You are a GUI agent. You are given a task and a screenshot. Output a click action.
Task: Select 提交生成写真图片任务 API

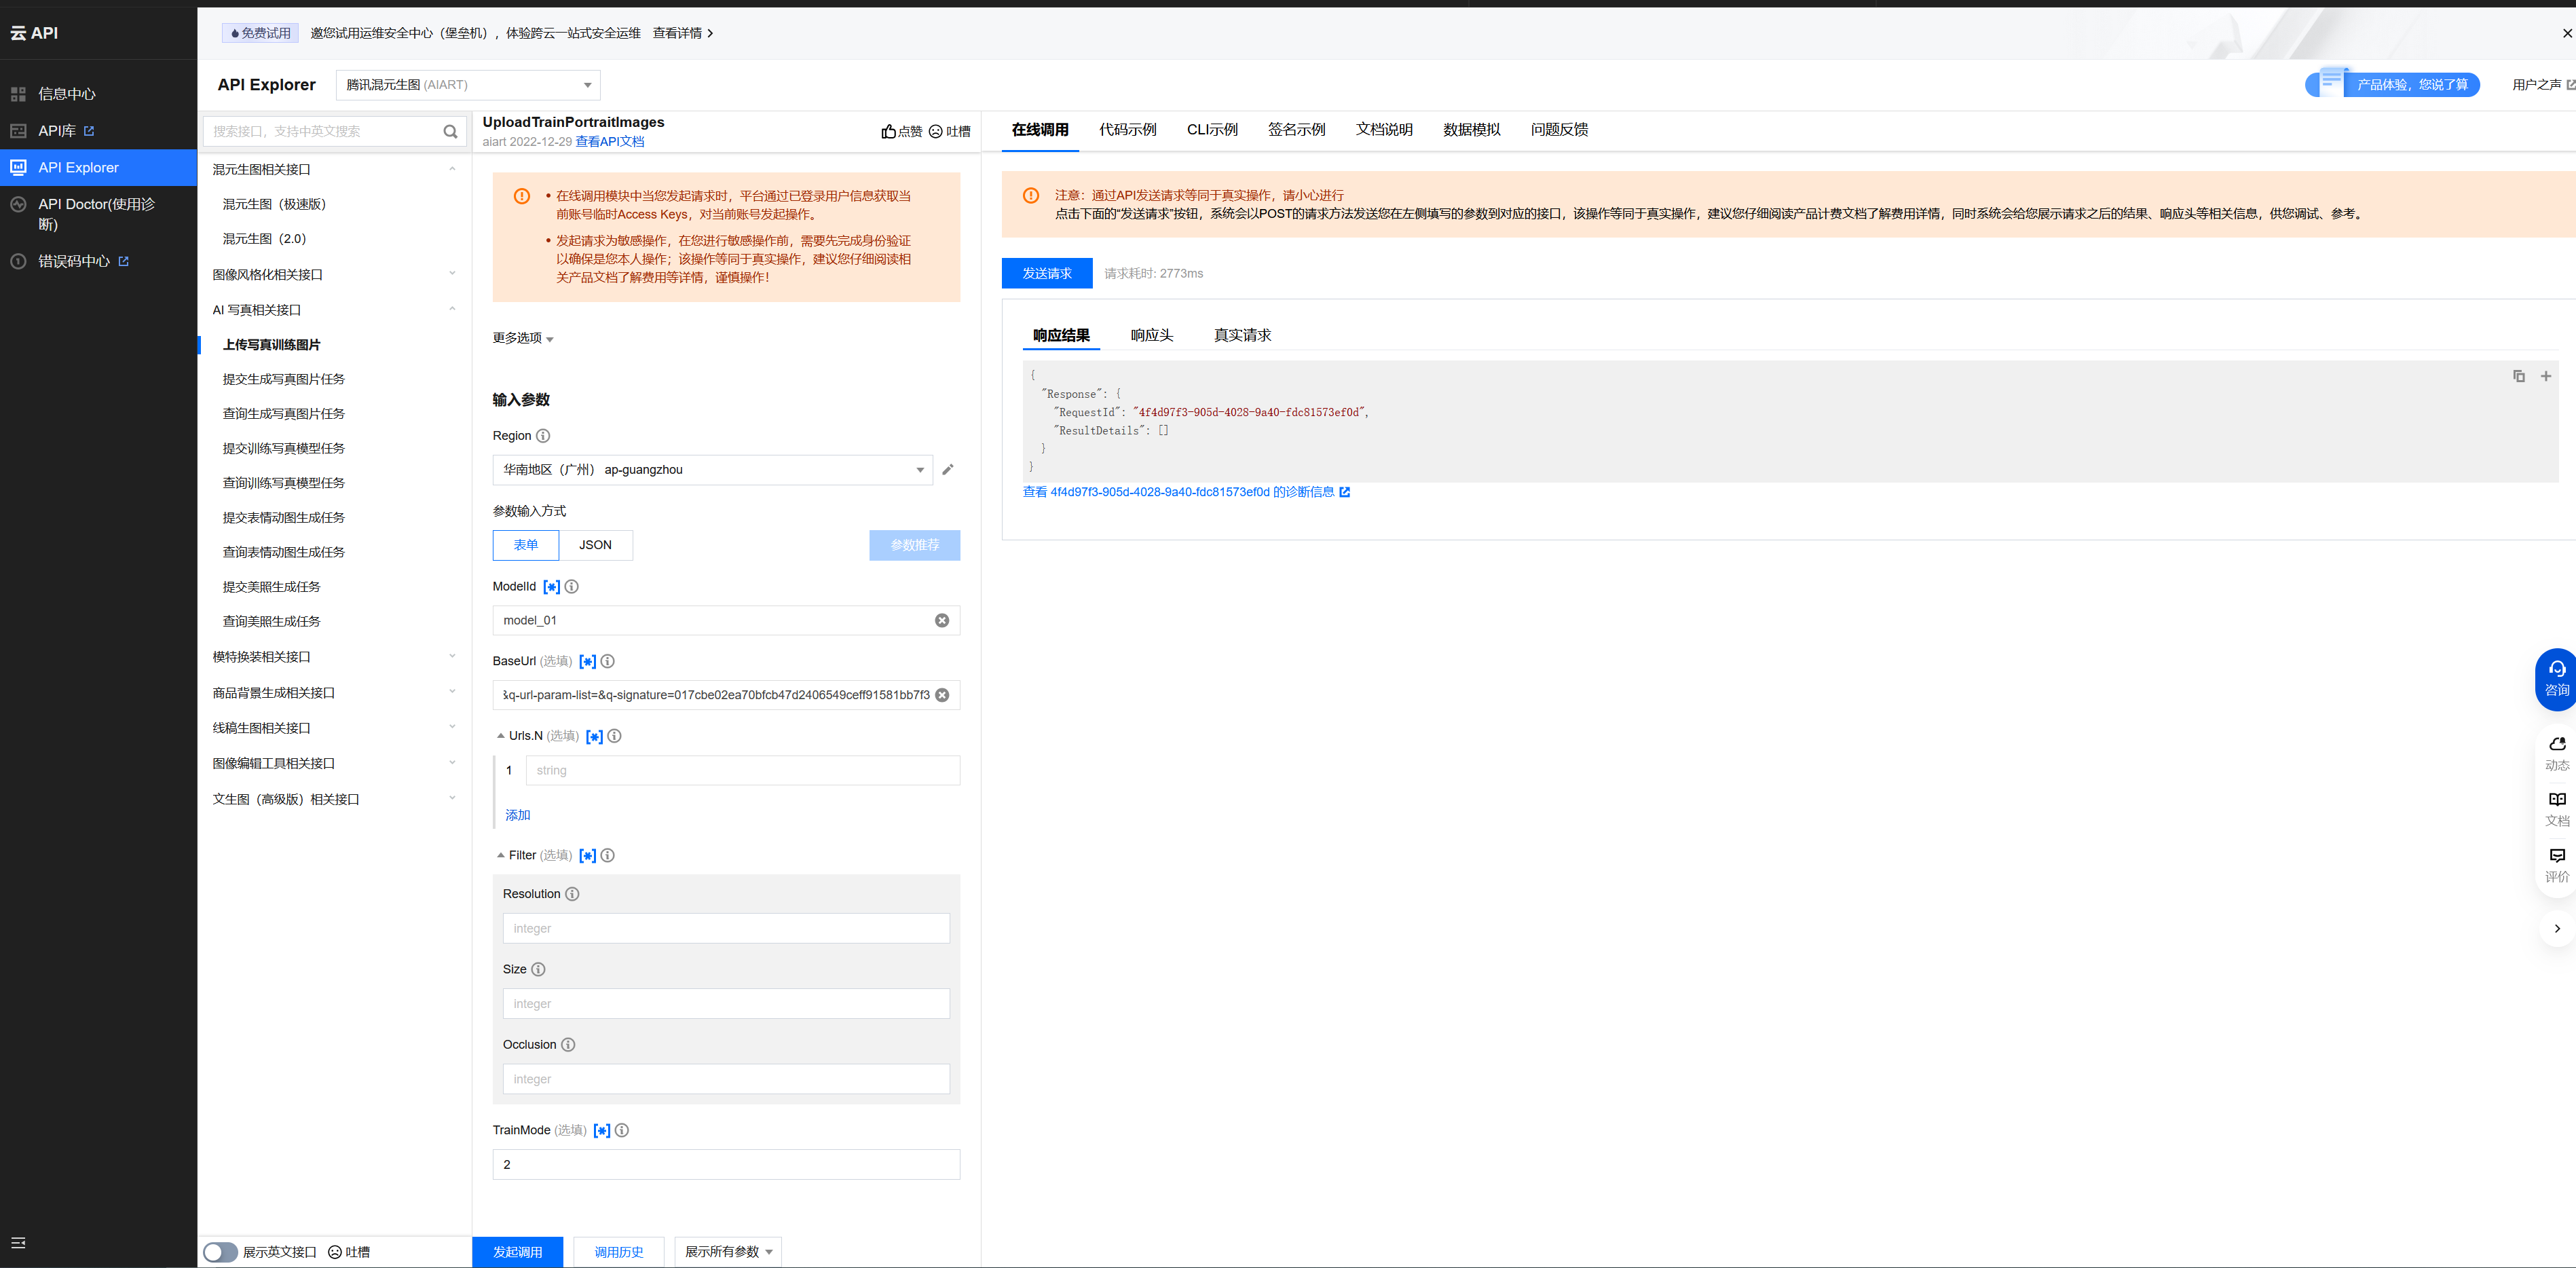[284, 379]
